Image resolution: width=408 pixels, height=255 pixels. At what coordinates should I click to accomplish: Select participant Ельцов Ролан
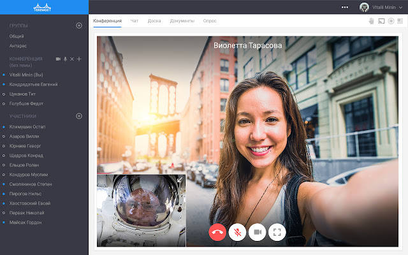(x=24, y=165)
